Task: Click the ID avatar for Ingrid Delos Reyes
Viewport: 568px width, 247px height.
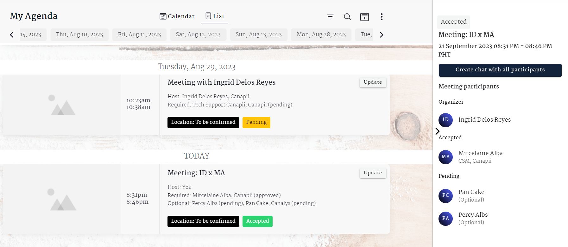Action: click(x=445, y=120)
